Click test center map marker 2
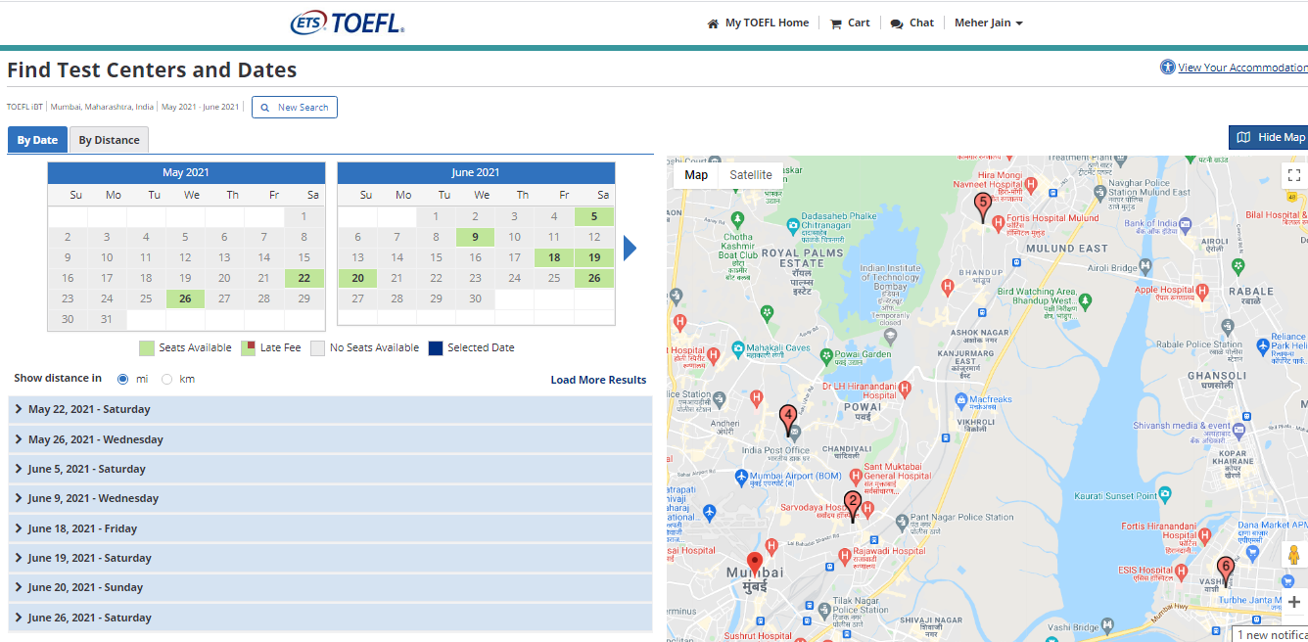Screen dimensions: 1308x642 tap(853, 505)
